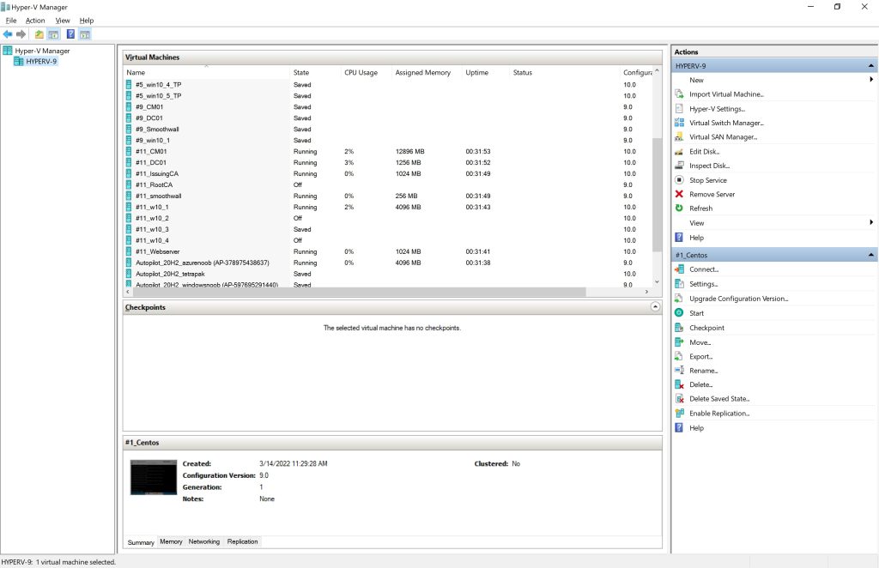Open the Help menu in menu bar
This screenshot has width=879, height=568.
pyautogui.click(x=87, y=21)
